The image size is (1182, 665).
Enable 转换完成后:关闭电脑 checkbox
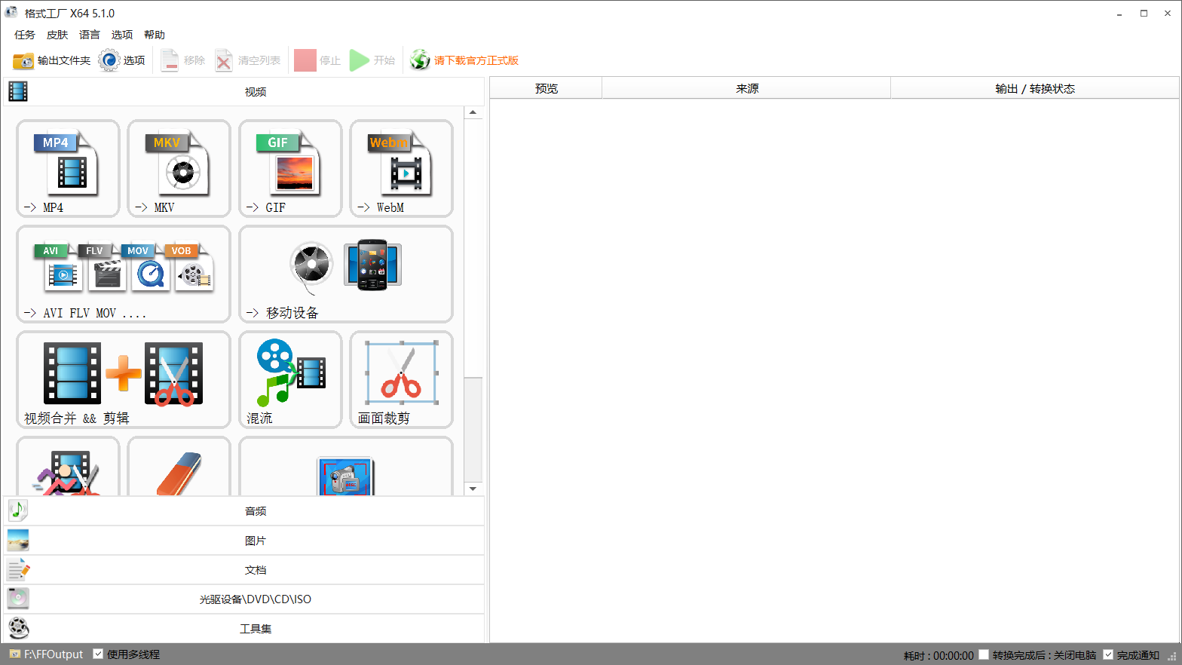click(984, 654)
